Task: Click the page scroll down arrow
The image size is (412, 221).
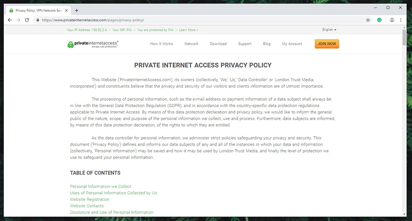Action: [x=404, y=214]
